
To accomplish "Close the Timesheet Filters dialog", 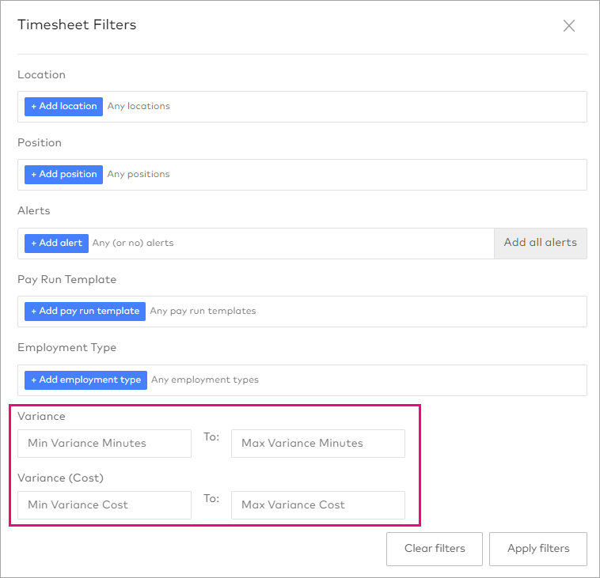I will pyautogui.click(x=568, y=26).
